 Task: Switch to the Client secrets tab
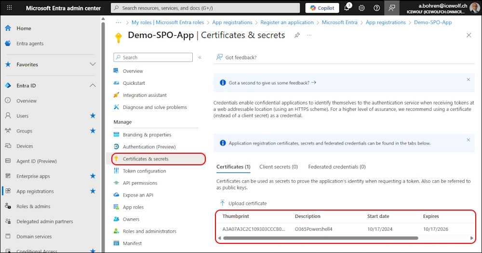click(x=278, y=167)
